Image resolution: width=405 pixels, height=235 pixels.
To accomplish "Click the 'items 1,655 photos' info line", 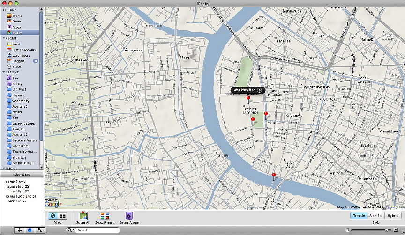I will (x=21, y=196).
